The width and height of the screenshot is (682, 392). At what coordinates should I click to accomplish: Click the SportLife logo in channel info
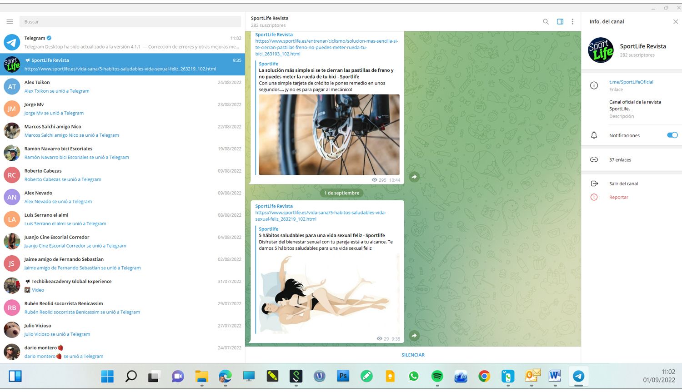[x=601, y=50]
